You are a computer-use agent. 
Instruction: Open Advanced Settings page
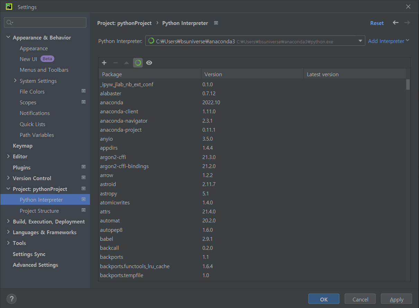click(x=35, y=265)
